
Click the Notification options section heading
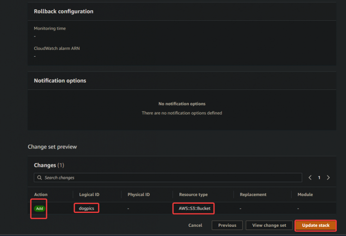click(60, 81)
